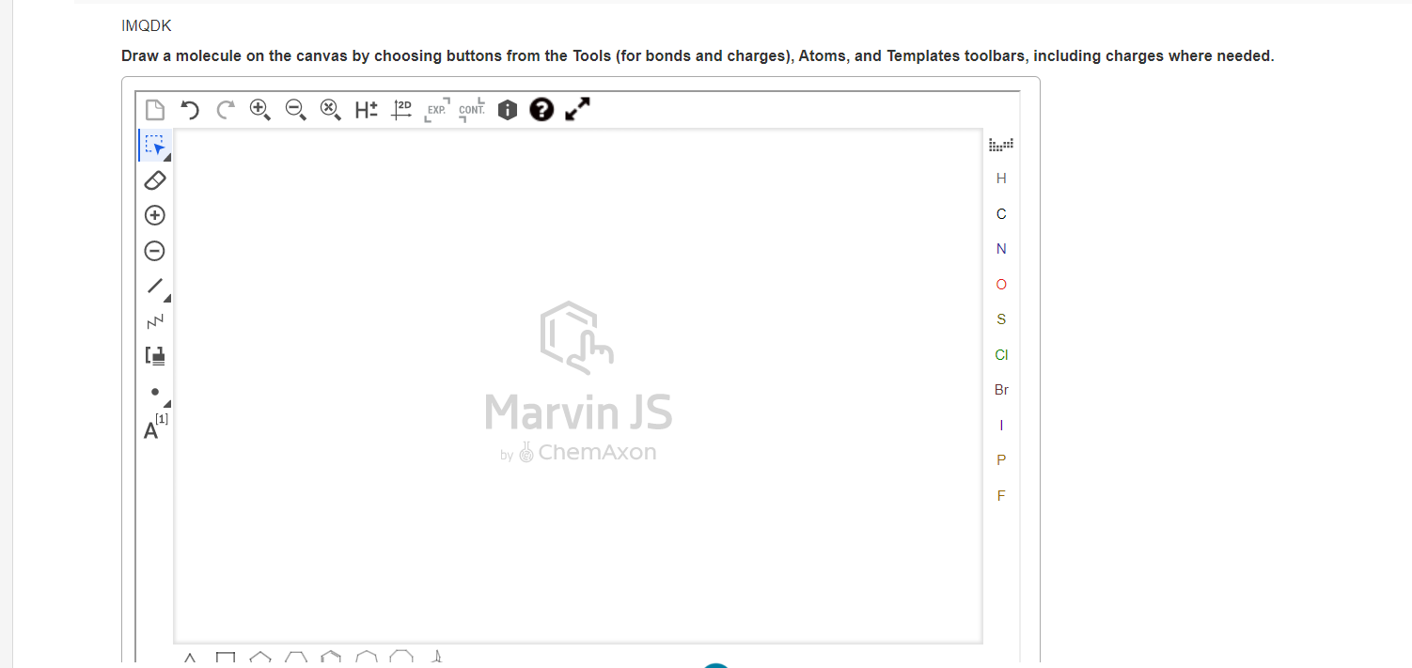Pick the carbon atom C
The height and width of the screenshot is (668, 1412).
tap(1001, 214)
